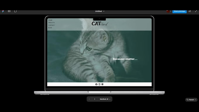The width and height of the screenshot is (199, 112).
Task: Enter fullscreen with the expand icon
Action: pyautogui.click(x=196, y=11)
